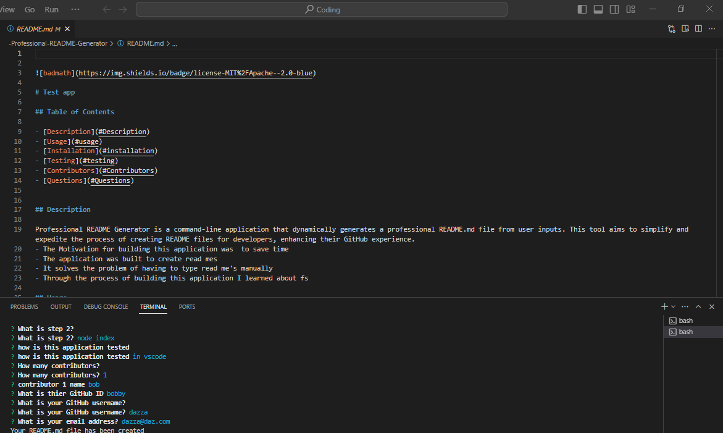This screenshot has height=433, width=723.
Task: Switch to the DEBUG CONSOLE tab
Action: (106, 306)
